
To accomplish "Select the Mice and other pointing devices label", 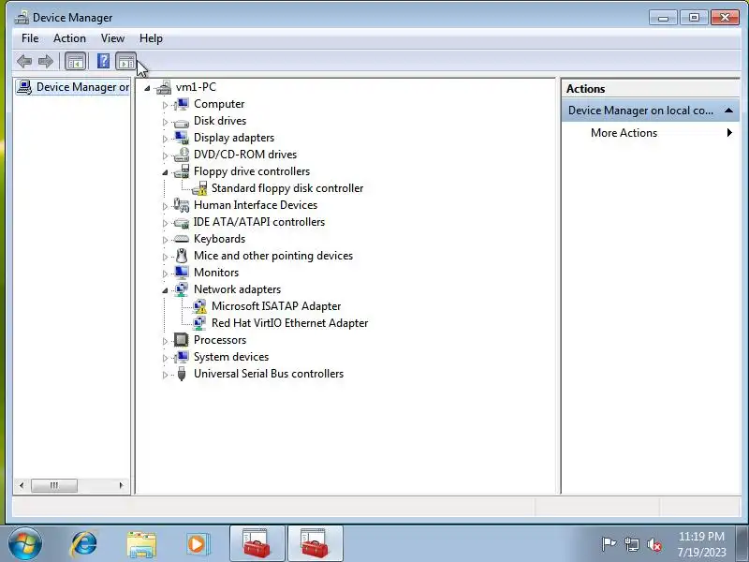I will tap(273, 256).
